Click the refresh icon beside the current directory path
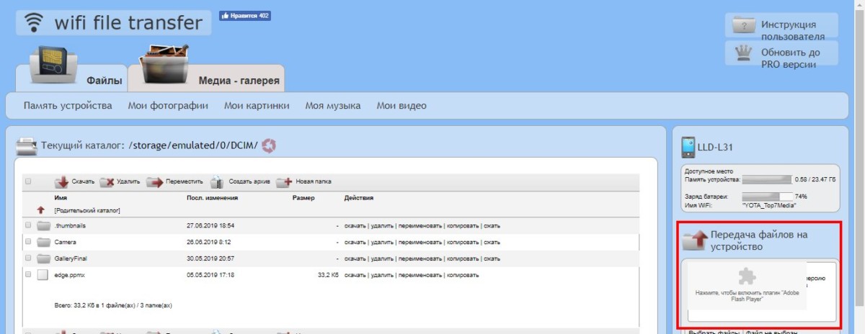This screenshot has height=334, width=865. click(x=269, y=146)
